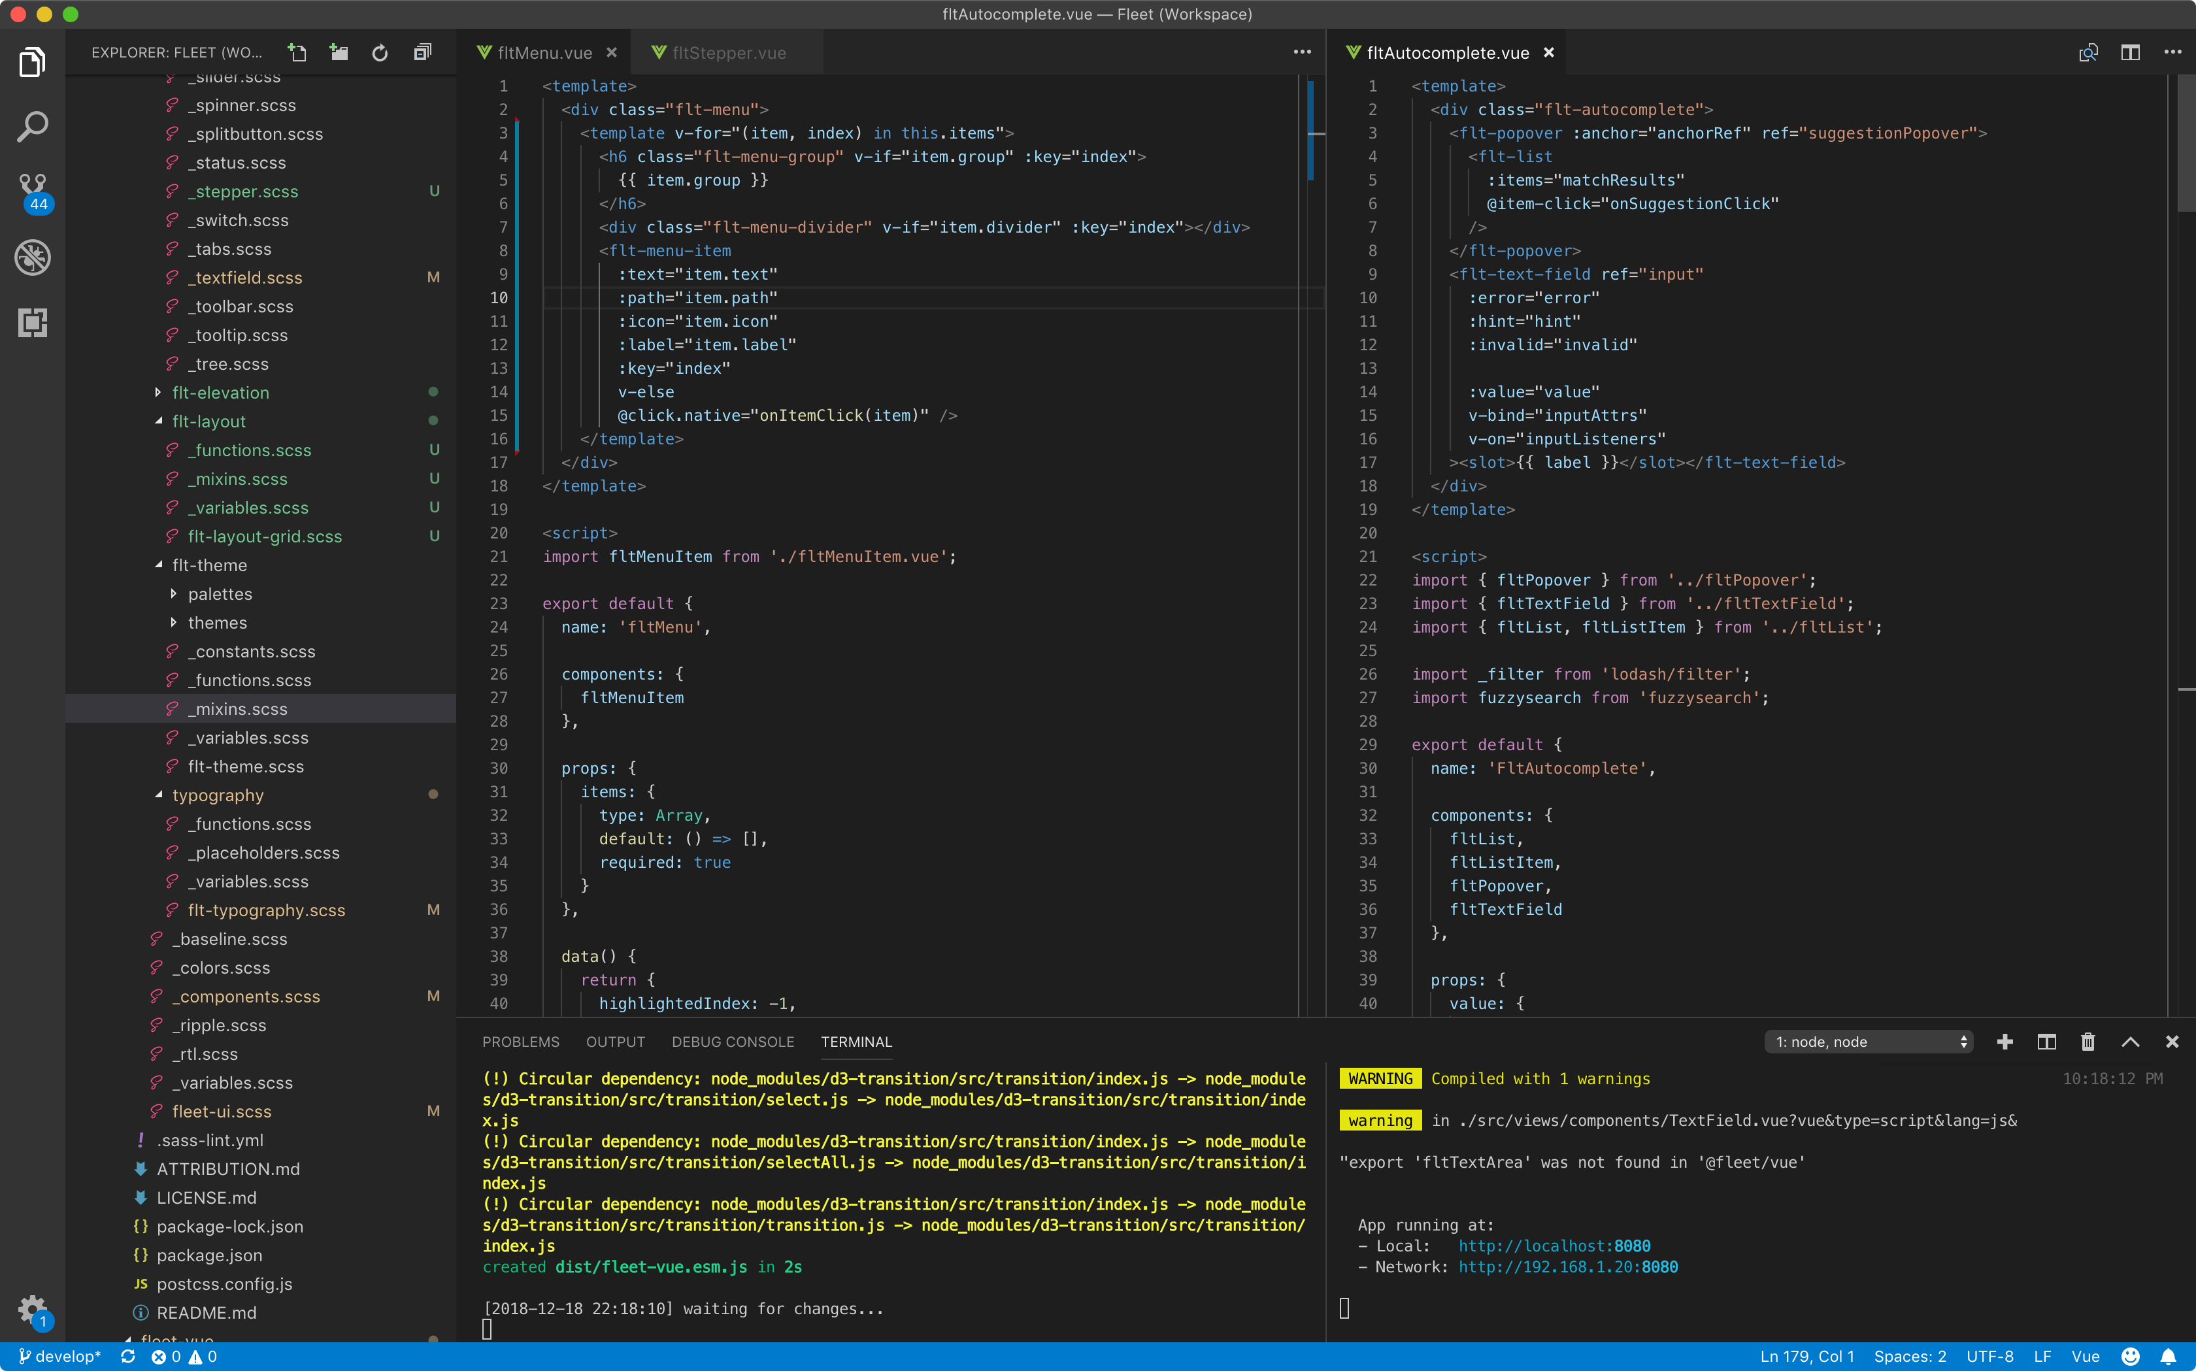The height and width of the screenshot is (1371, 2196).
Task: Kill terminal with trash icon
Action: tap(2088, 1042)
